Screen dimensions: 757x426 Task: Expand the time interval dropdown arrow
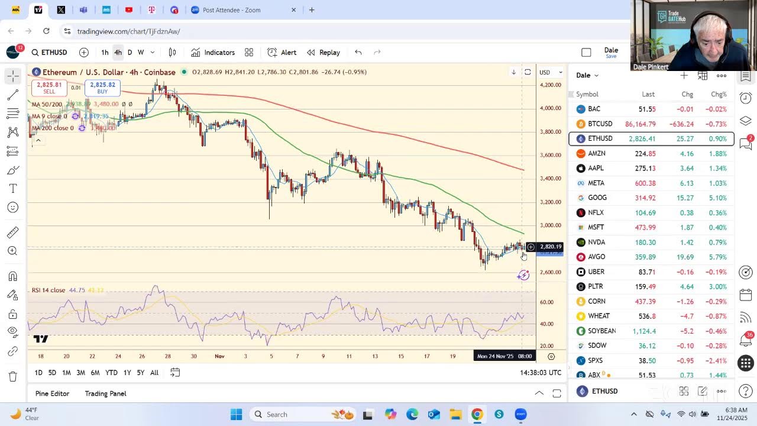pyautogui.click(x=153, y=53)
